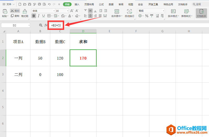The height and width of the screenshot is (137, 209).
Task: Click the Undo arrow icon
Action: [x=49, y=4]
